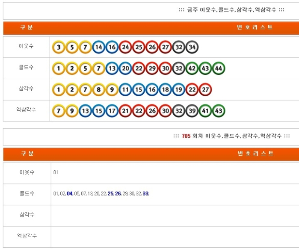Select the 역삼각수 label in the upper table
This screenshot has height=249, width=299.
coord(27,110)
